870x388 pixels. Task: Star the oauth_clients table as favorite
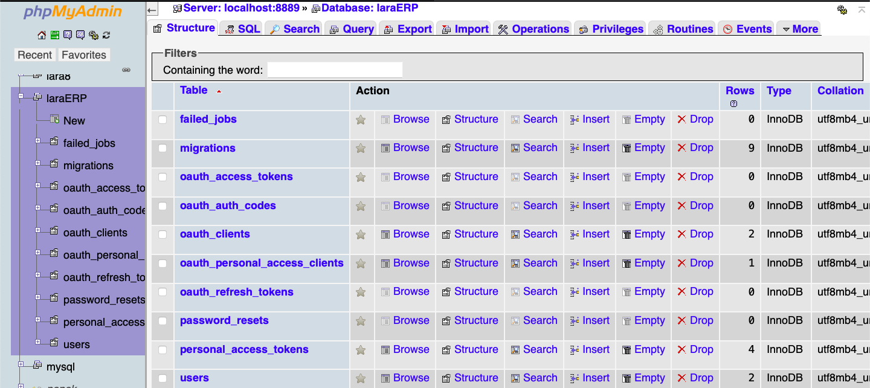[361, 234]
